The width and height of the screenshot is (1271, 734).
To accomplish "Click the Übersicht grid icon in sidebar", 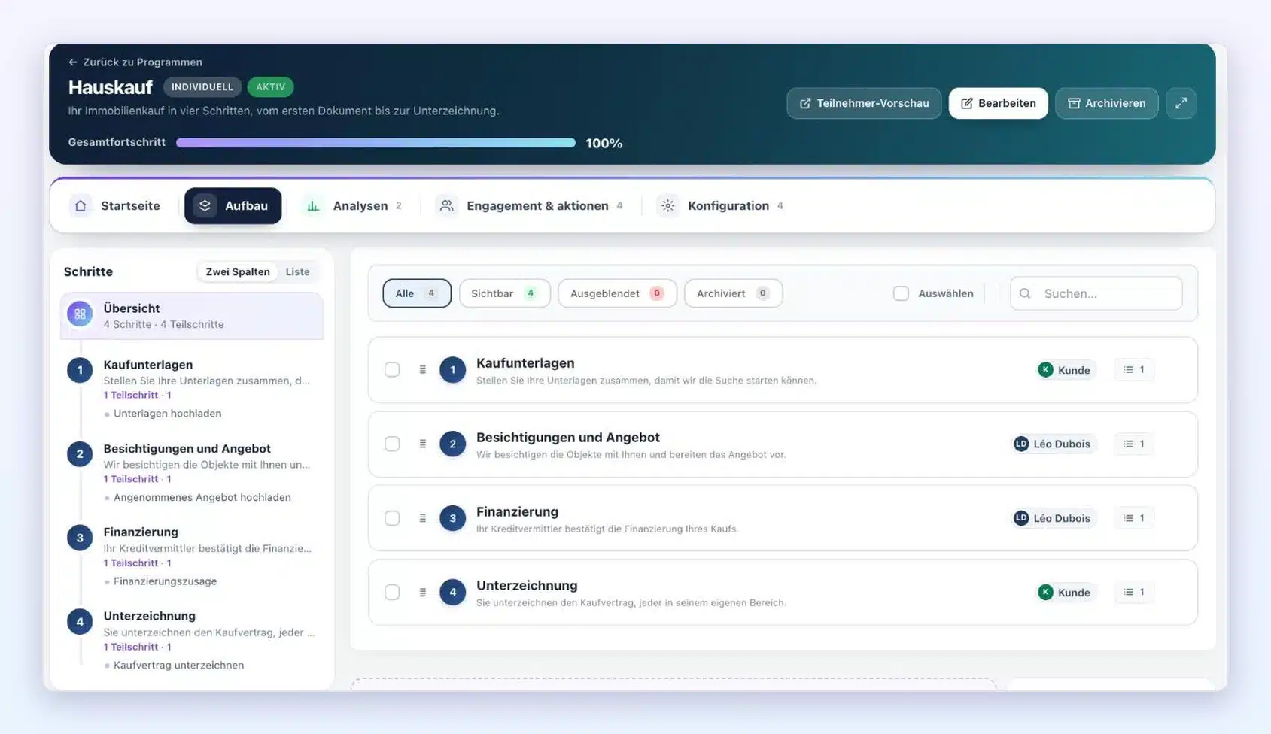I will click(x=80, y=314).
